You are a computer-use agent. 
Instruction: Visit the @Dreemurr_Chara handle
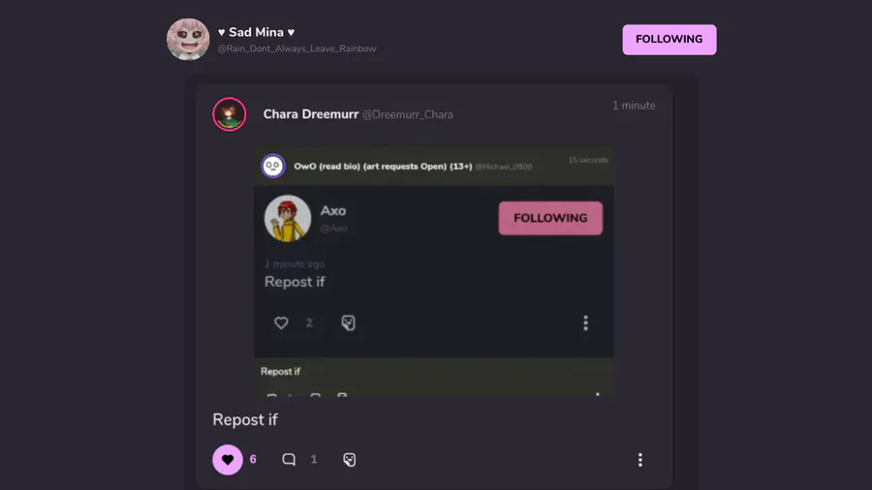tap(408, 115)
